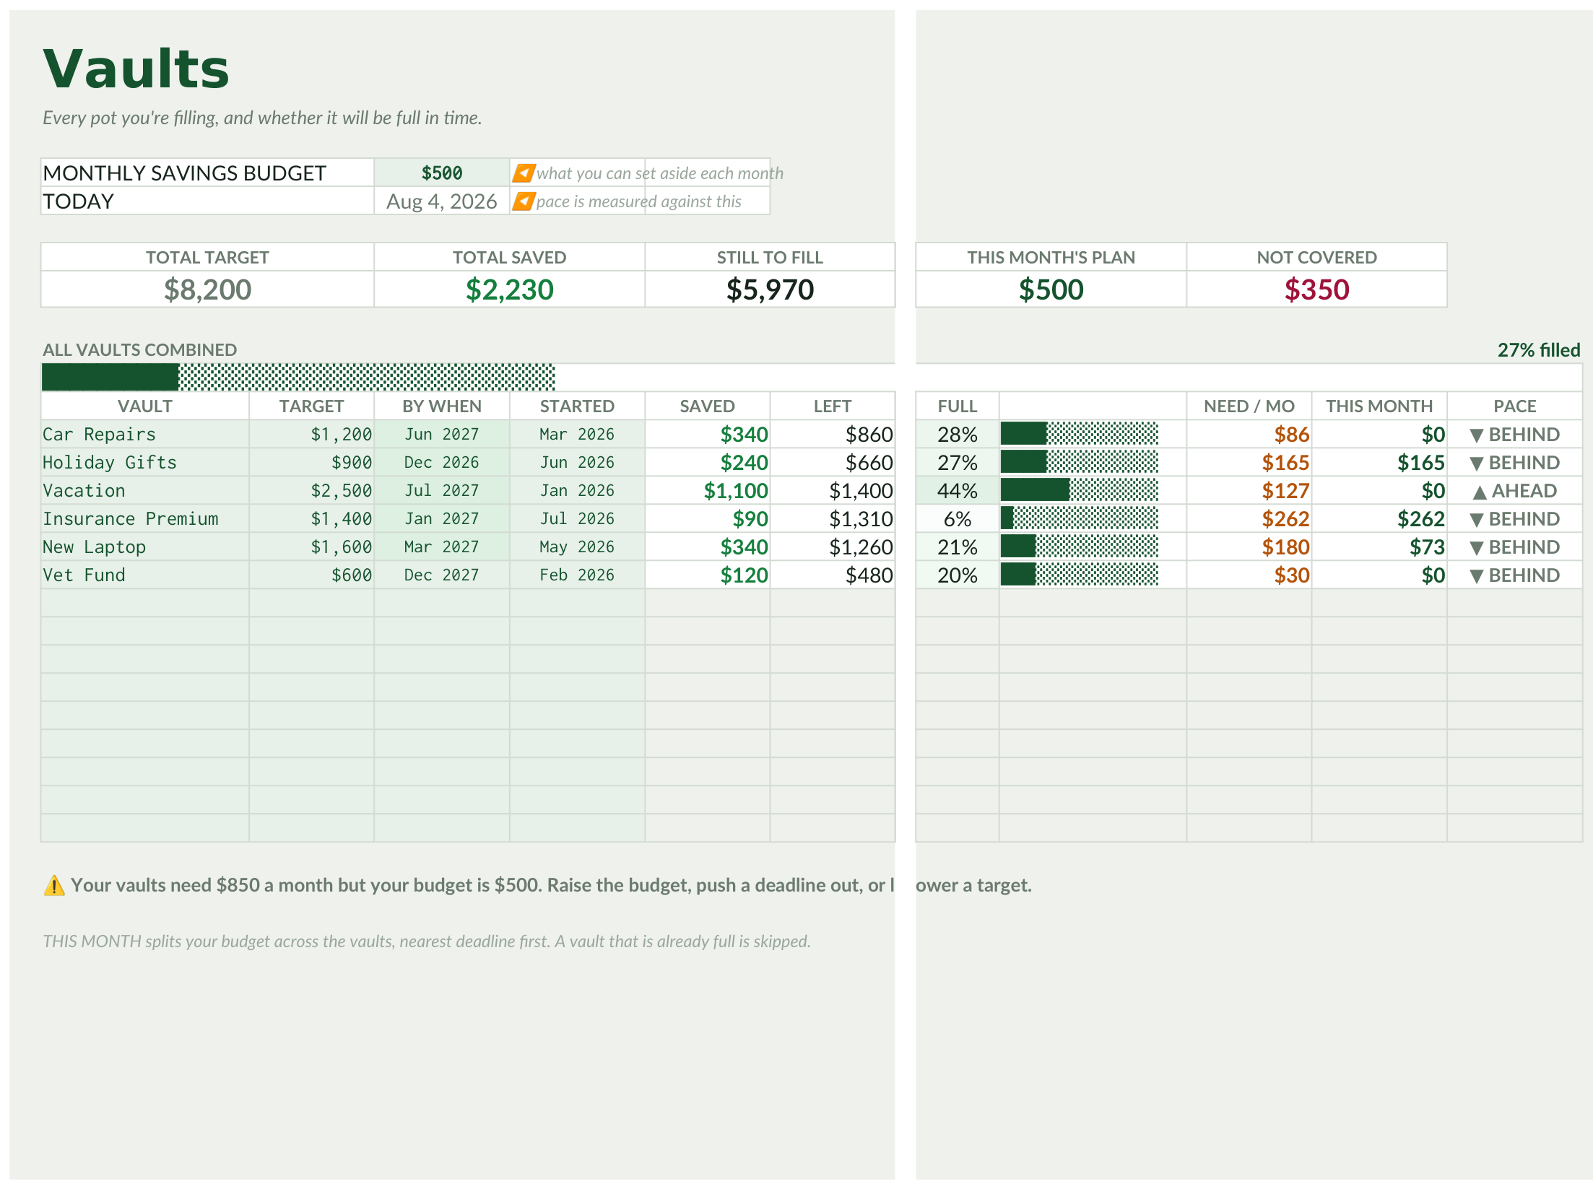Viewport: 1593px width, 1189px height.
Task: Click the Vacation 44% progress bar
Action: coord(1080,490)
